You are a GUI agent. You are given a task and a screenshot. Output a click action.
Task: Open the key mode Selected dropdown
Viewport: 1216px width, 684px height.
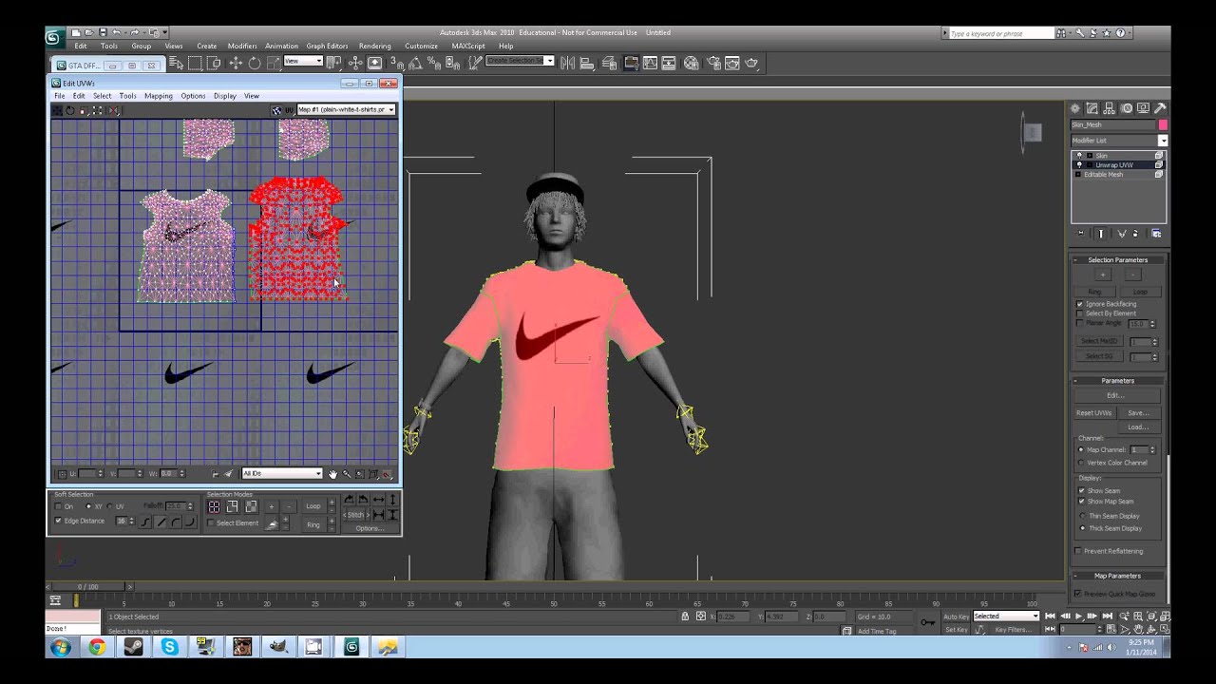[1006, 617]
